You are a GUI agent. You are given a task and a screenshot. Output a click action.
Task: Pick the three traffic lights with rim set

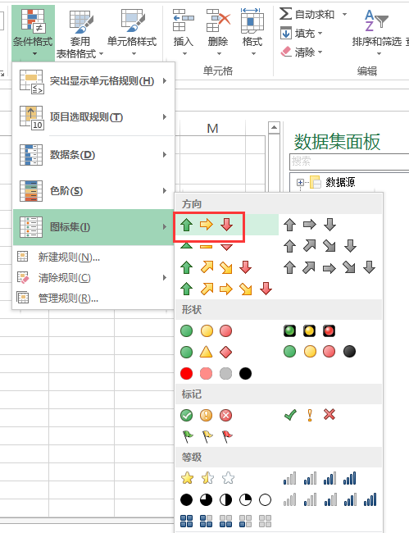click(310, 330)
